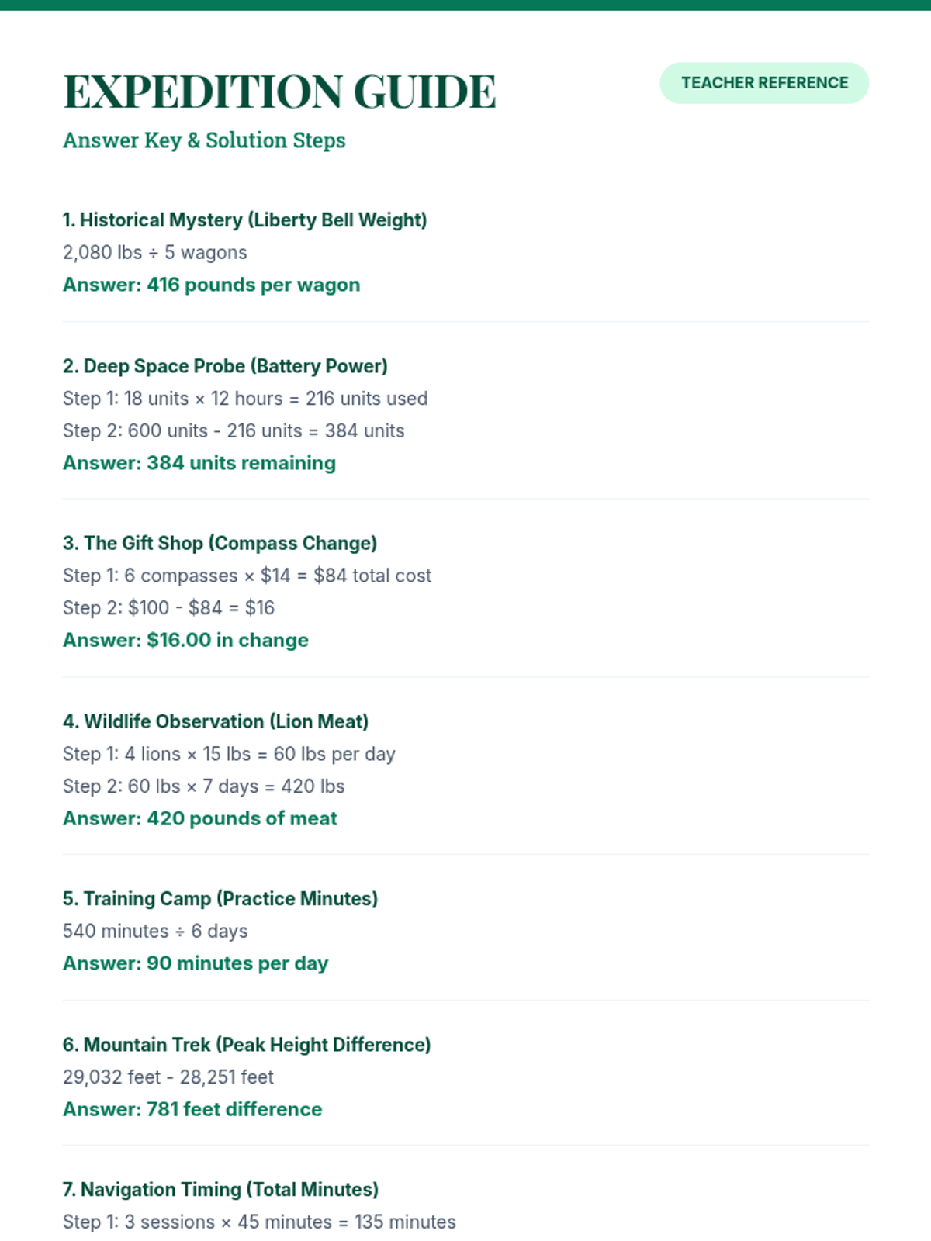
Task: Select The Gift Shop heading
Action: (x=220, y=543)
